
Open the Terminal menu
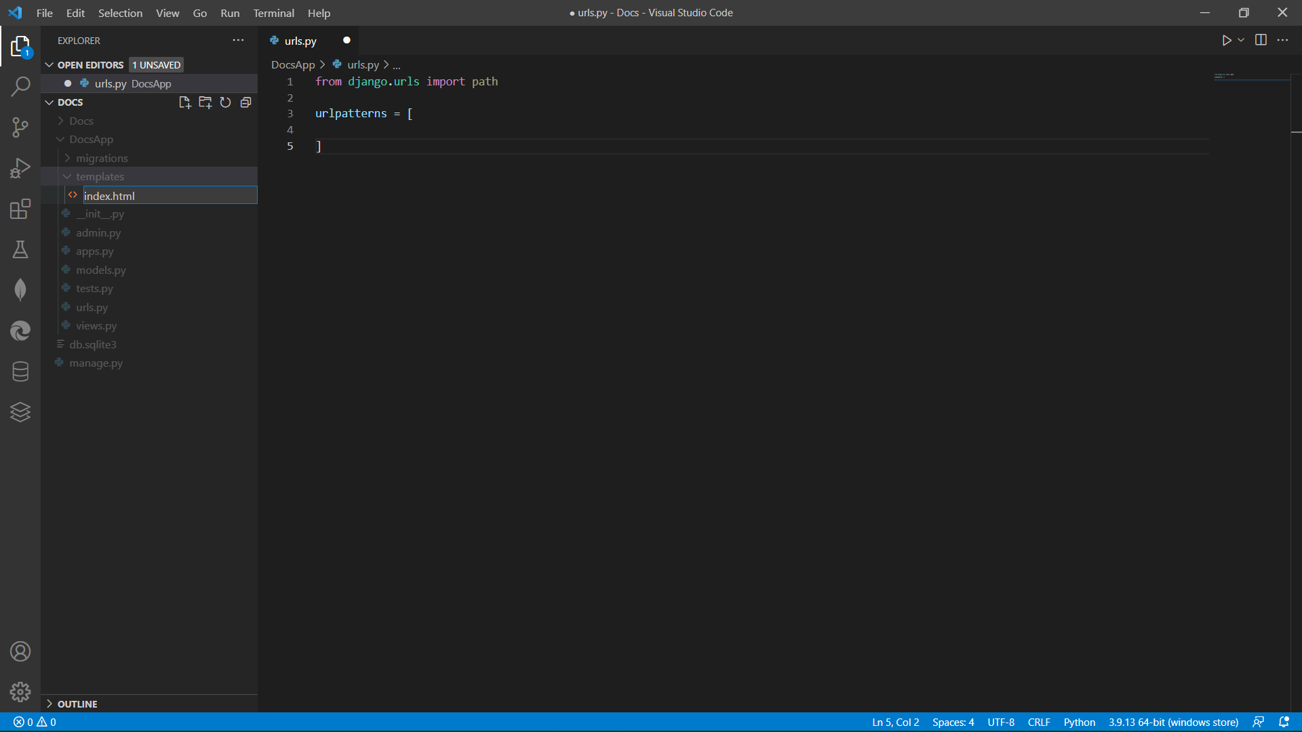(273, 13)
